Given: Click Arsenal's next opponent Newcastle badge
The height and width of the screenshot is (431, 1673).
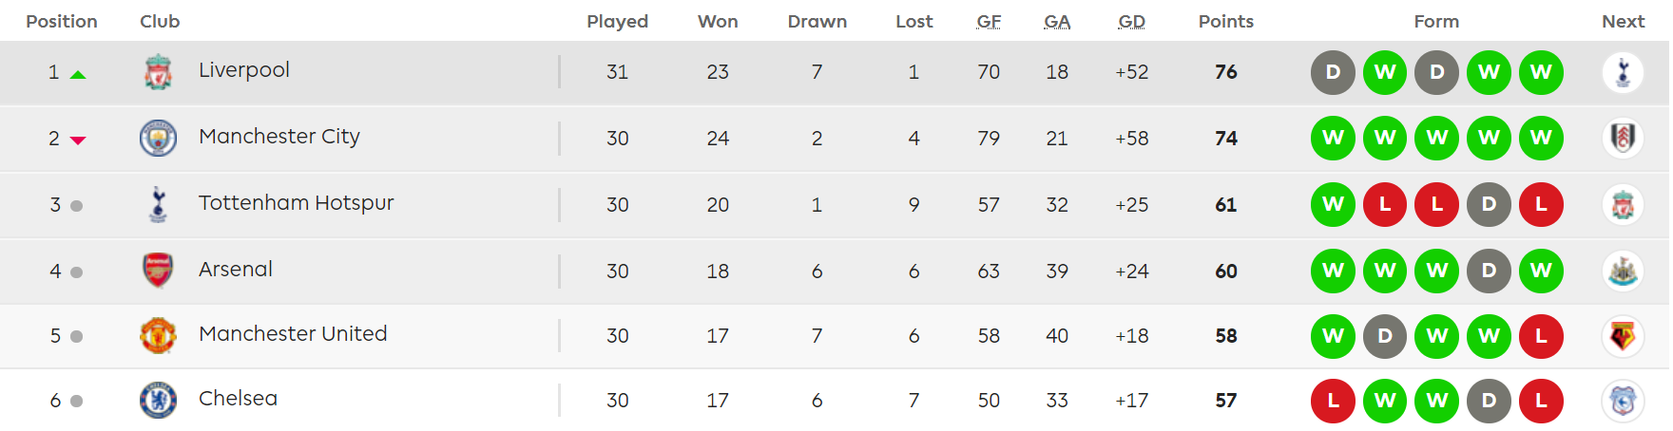Looking at the screenshot, I should click(x=1623, y=271).
